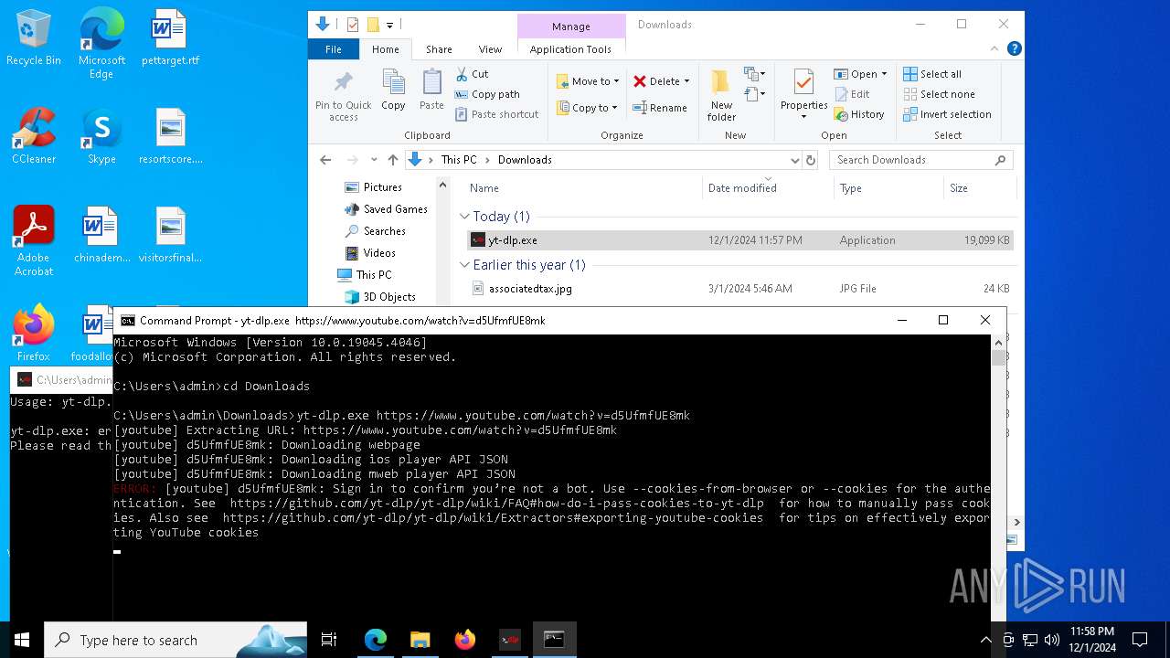
Task: Open the Application Tools tab
Action: [570, 49]
